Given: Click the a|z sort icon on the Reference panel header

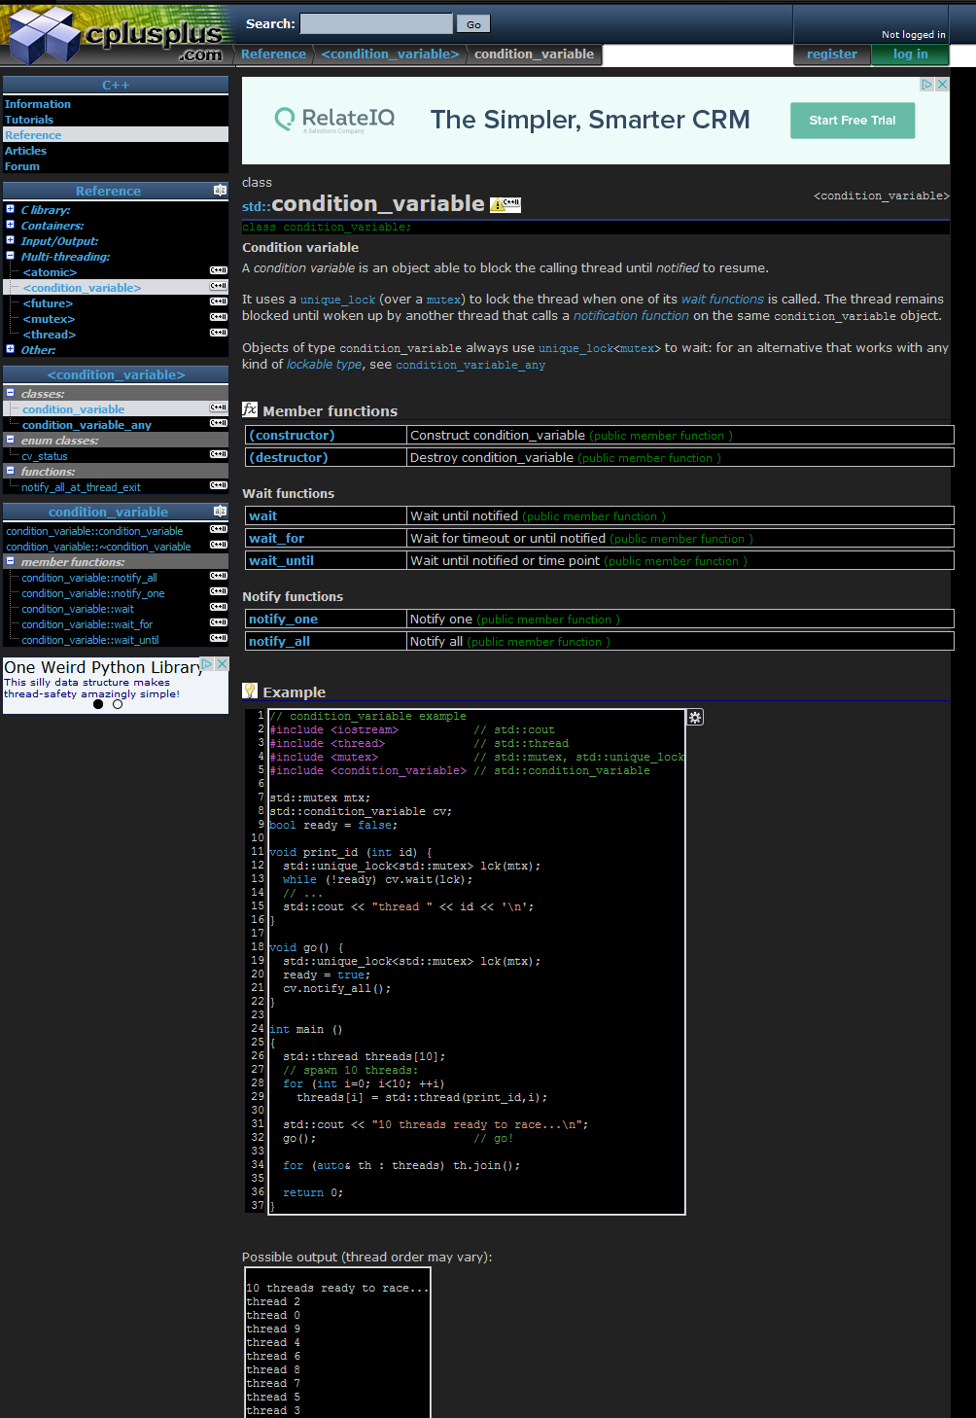Looking at the screenshot, I should point(221,191).
